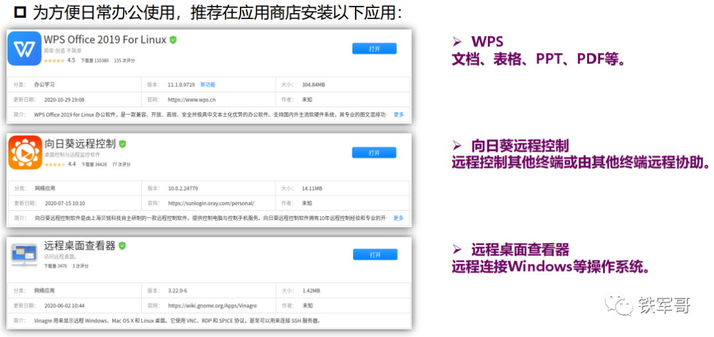Expand 向日葵 description with 更多 link
The height and width of the screenshot is (337, 714).
click(399, 218)
